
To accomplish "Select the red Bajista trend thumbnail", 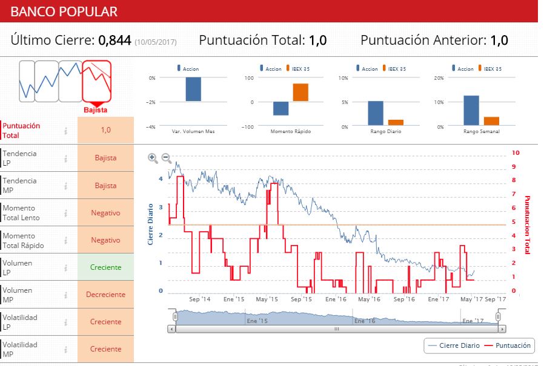I will pyautogui.click(x=96, y=82).
